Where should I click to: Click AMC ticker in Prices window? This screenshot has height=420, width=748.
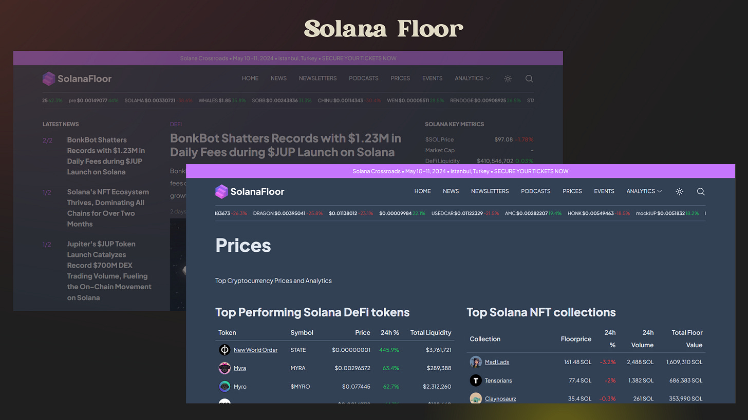click(x=533, y=213)
